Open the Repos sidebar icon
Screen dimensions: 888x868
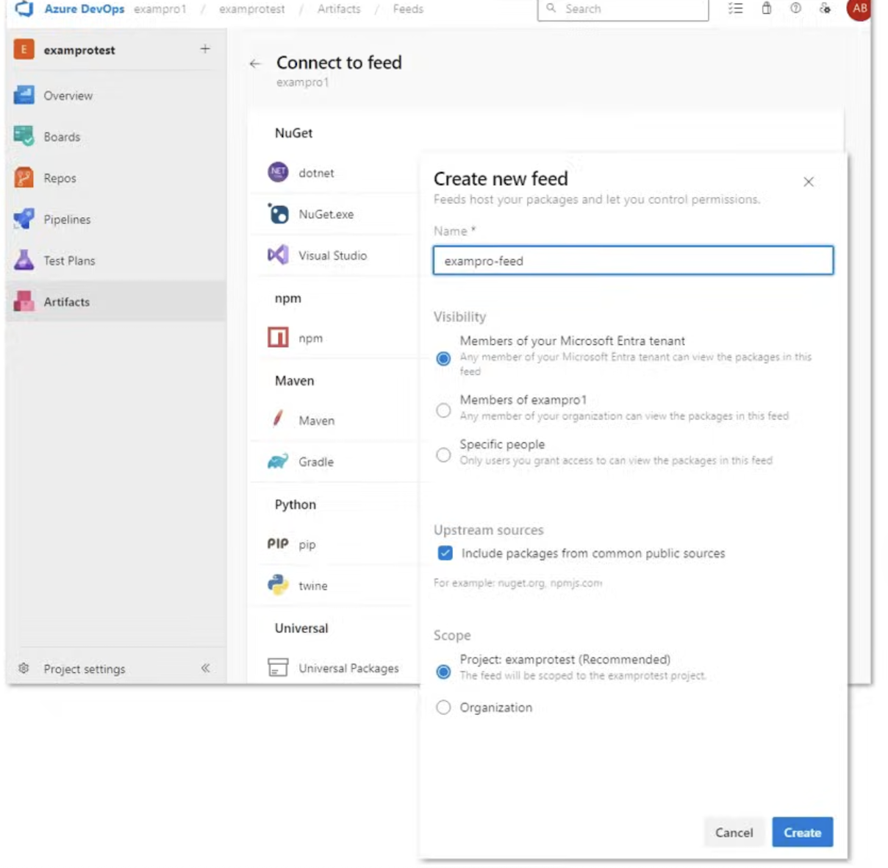click(24, 177)
